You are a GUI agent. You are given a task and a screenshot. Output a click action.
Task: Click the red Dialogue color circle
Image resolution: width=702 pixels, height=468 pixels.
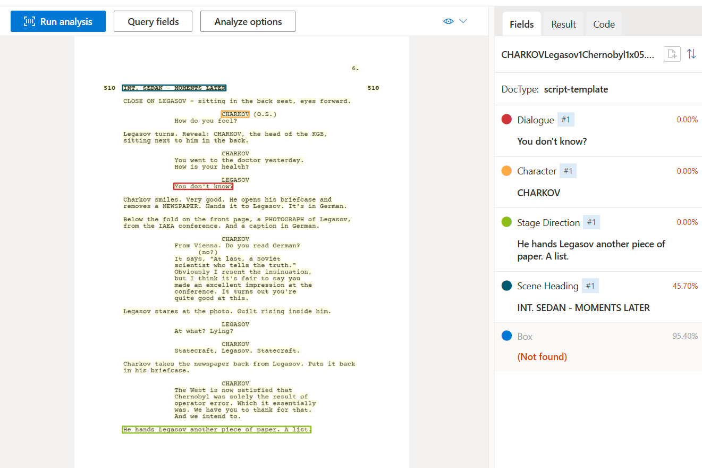pos(506,119)
